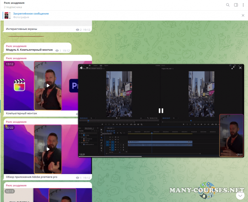Toggle the right sidebar panel icon
The width and height of the screenshot is (248, 202).
tap(236, 5)
